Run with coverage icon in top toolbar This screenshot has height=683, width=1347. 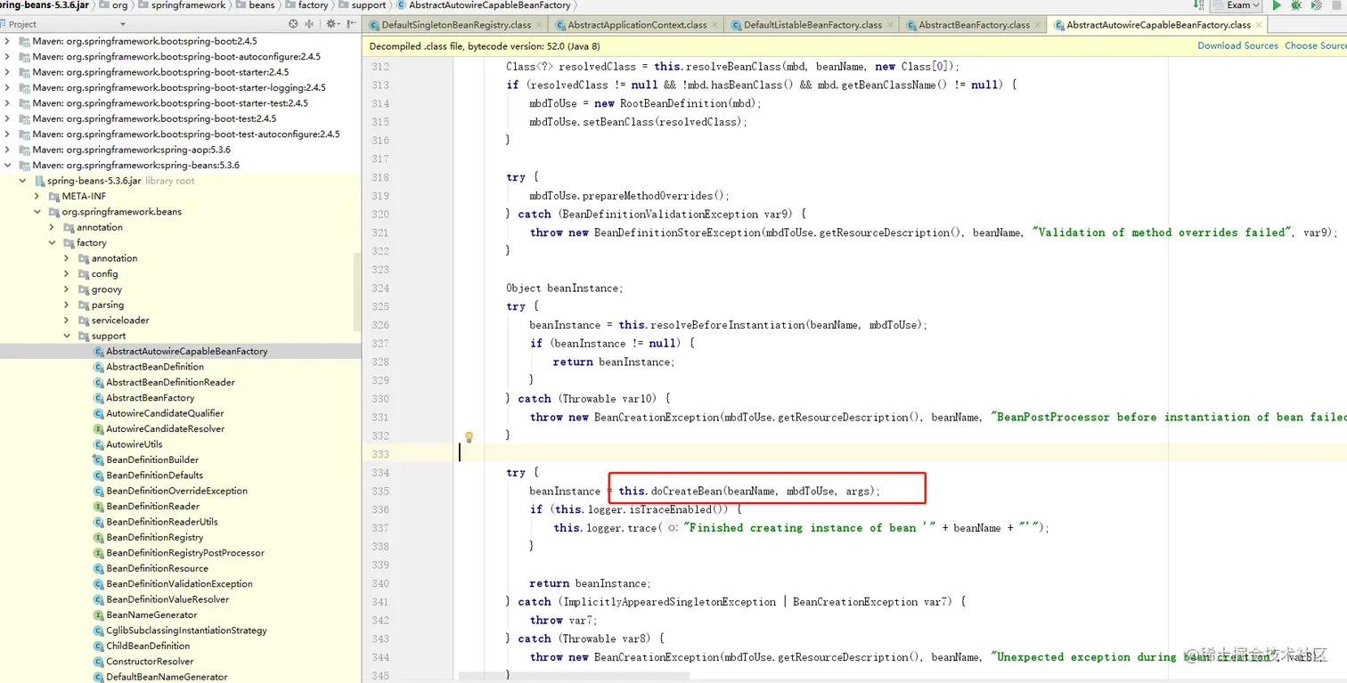(1316, 5)
